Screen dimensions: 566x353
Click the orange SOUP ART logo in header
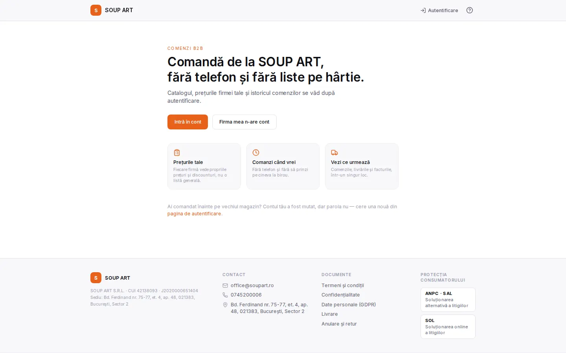tap(96, 10)
